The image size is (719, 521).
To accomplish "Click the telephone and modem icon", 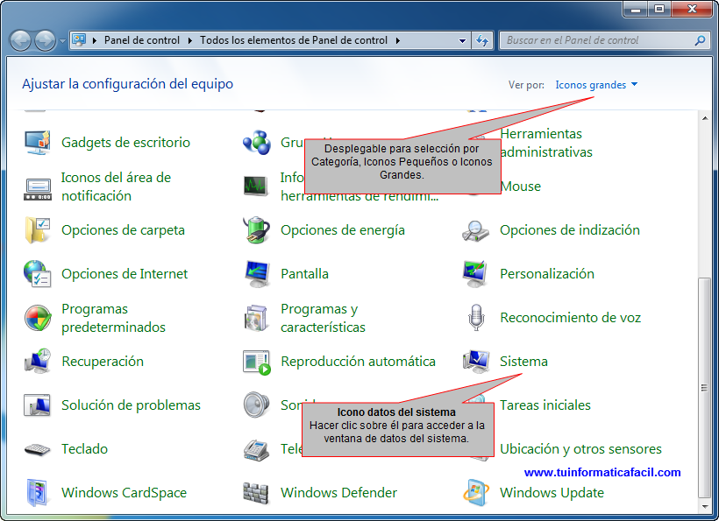I will (256, 449).
